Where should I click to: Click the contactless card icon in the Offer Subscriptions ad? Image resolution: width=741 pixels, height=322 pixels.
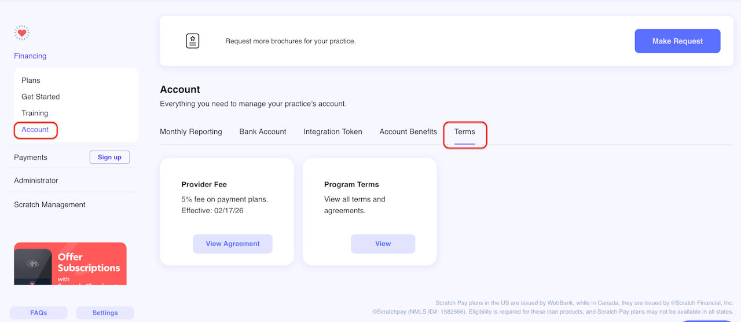[34, 264]
